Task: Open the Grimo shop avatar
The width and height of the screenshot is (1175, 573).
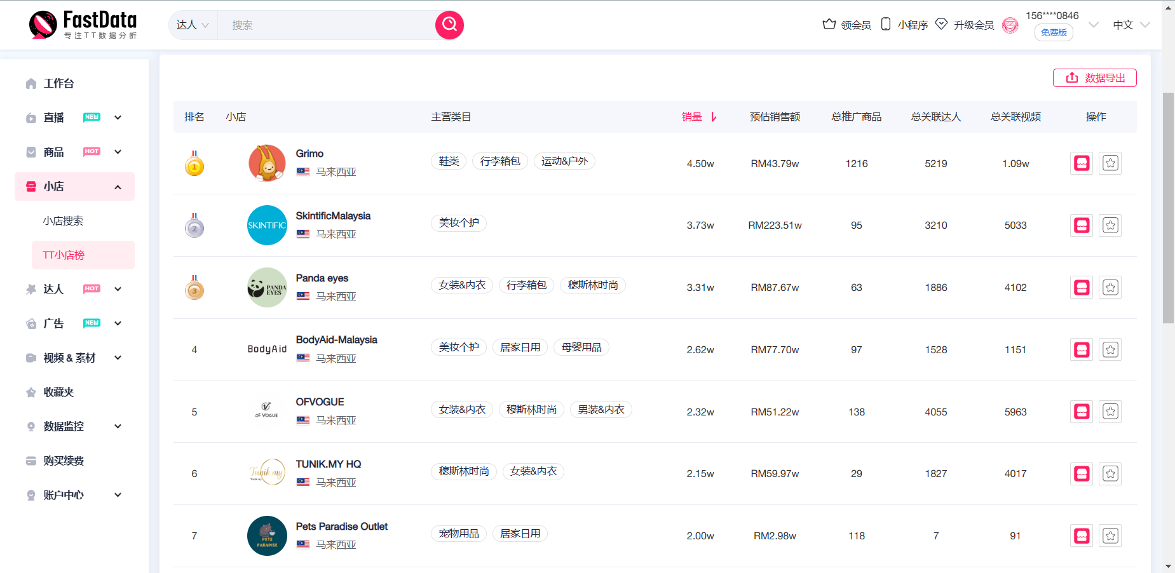Action: [x=267, y=163]
